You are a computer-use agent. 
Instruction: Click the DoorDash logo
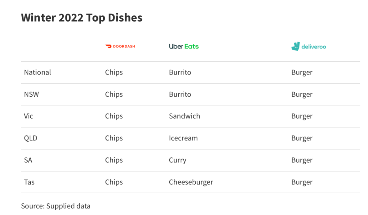[120, 46]
